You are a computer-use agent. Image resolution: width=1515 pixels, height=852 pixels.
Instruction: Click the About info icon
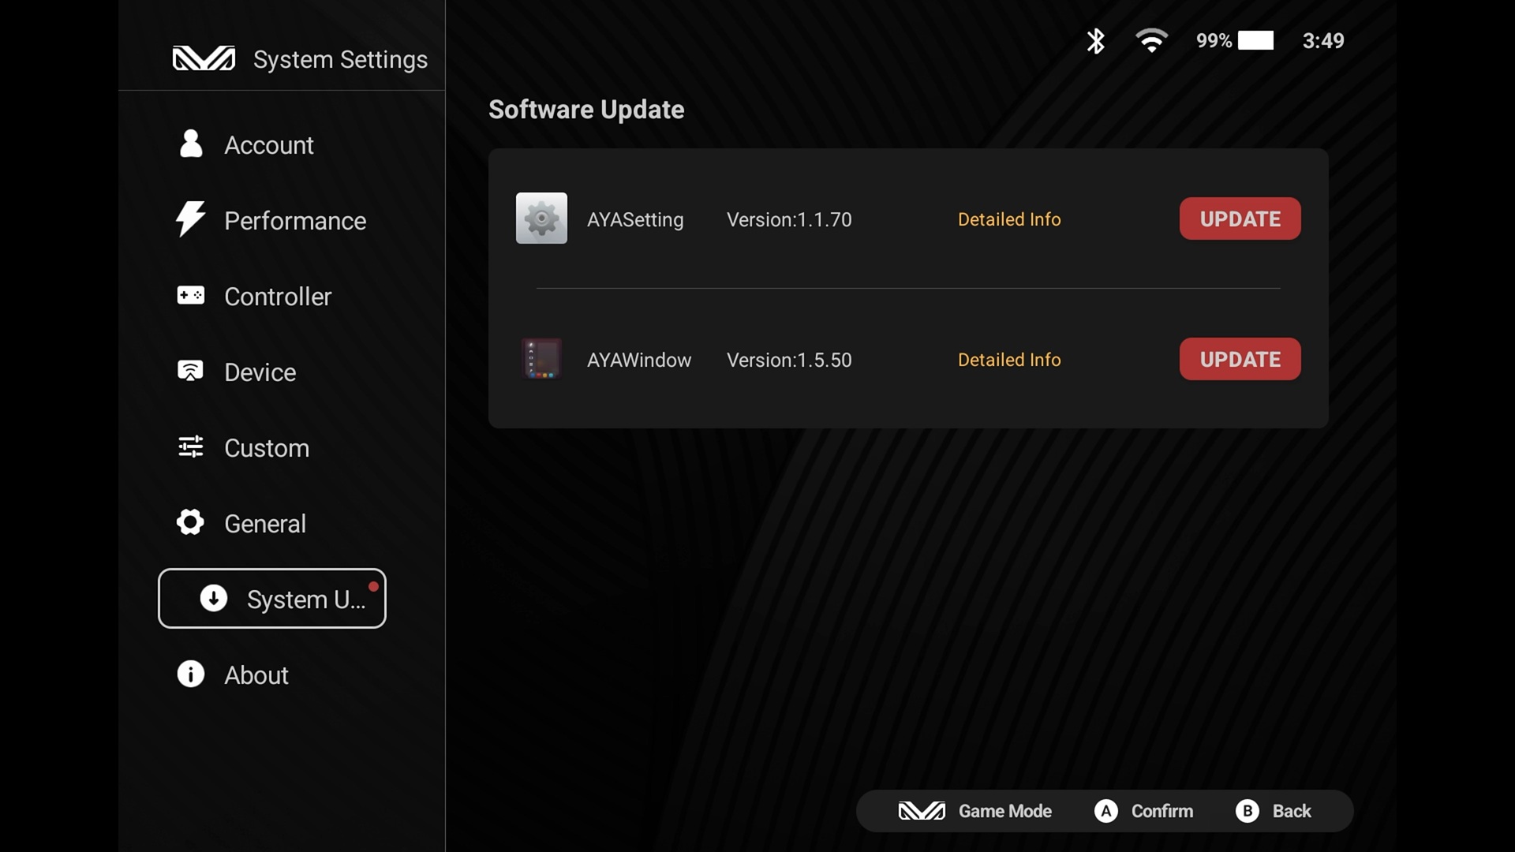pos(190,674)
